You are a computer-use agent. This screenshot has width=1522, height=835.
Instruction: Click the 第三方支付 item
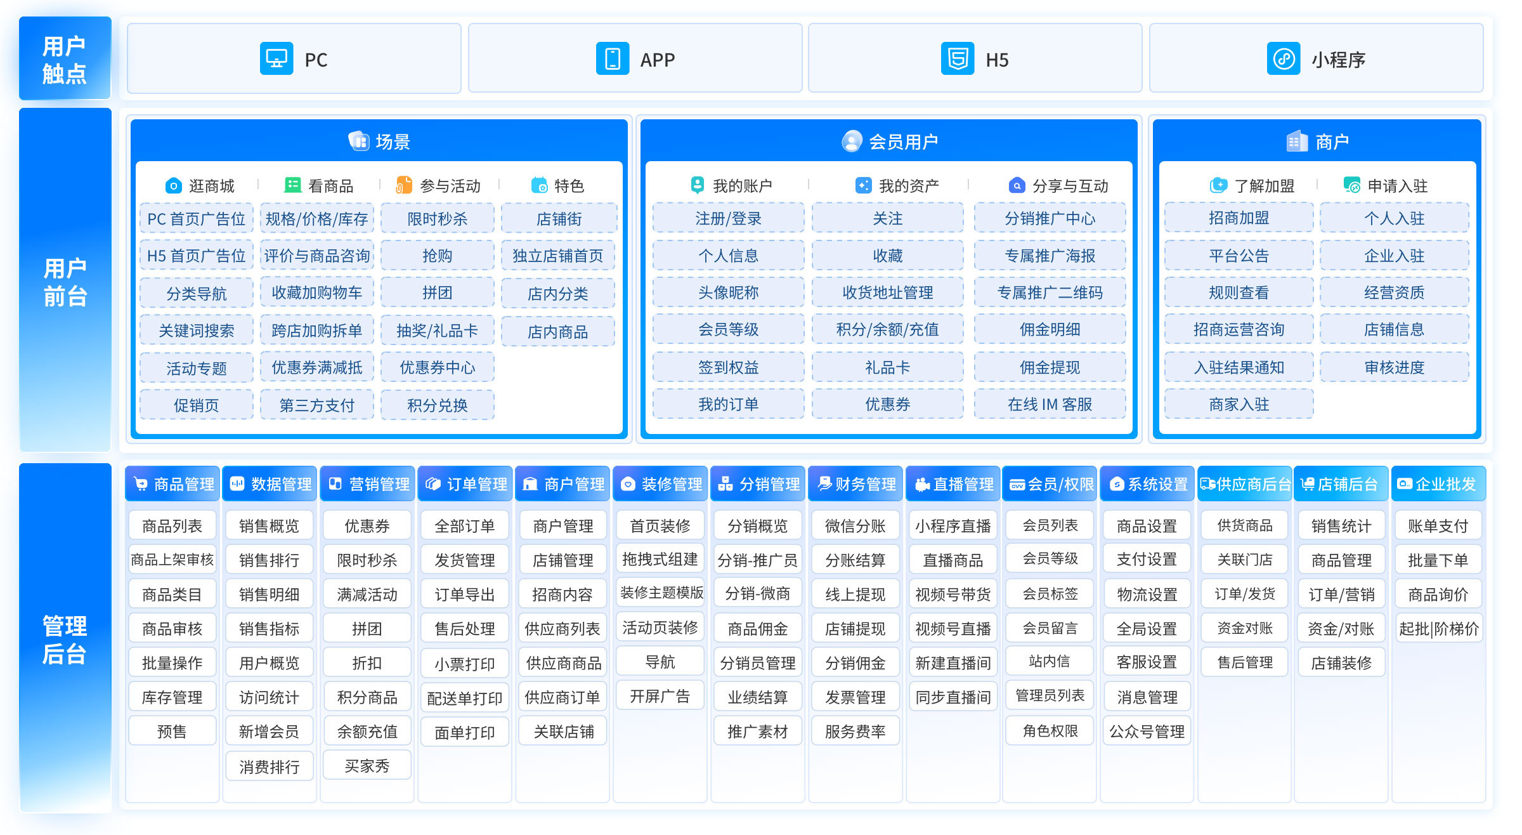pyautogui.click(x=316, y=405)
